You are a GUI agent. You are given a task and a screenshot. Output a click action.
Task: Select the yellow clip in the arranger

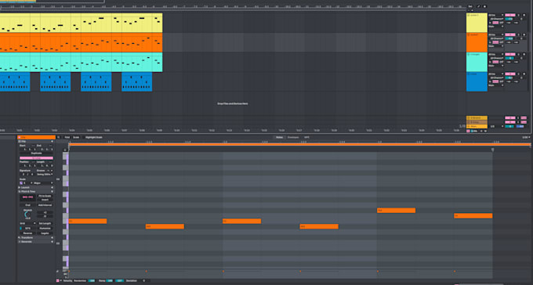click(82, 23)
